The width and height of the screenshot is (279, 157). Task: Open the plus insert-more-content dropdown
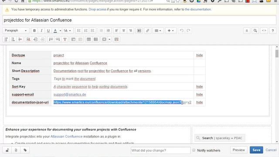(170, 31)
